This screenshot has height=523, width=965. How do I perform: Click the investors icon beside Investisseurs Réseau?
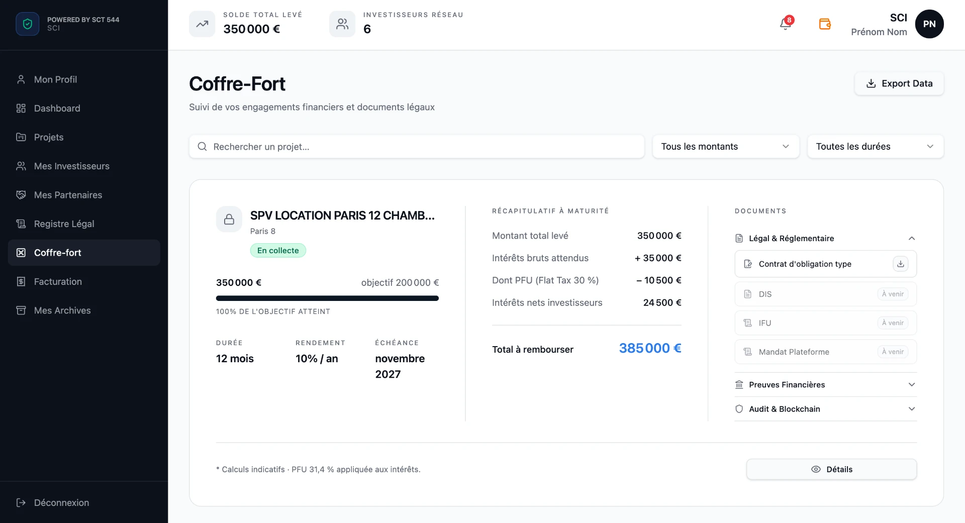342,24
